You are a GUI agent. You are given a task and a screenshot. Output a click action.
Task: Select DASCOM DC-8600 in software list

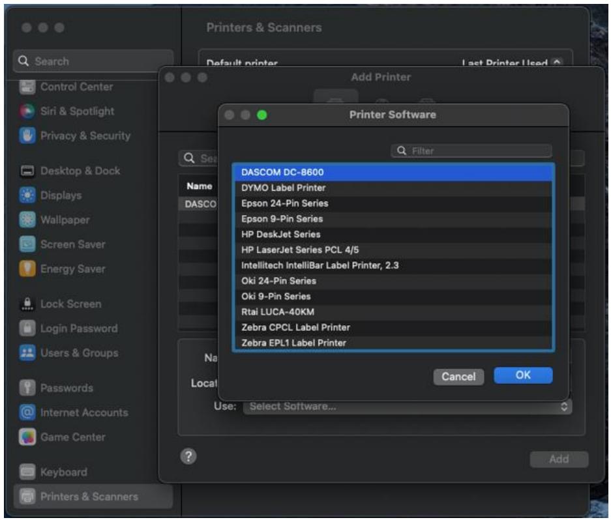coord(394,172)
